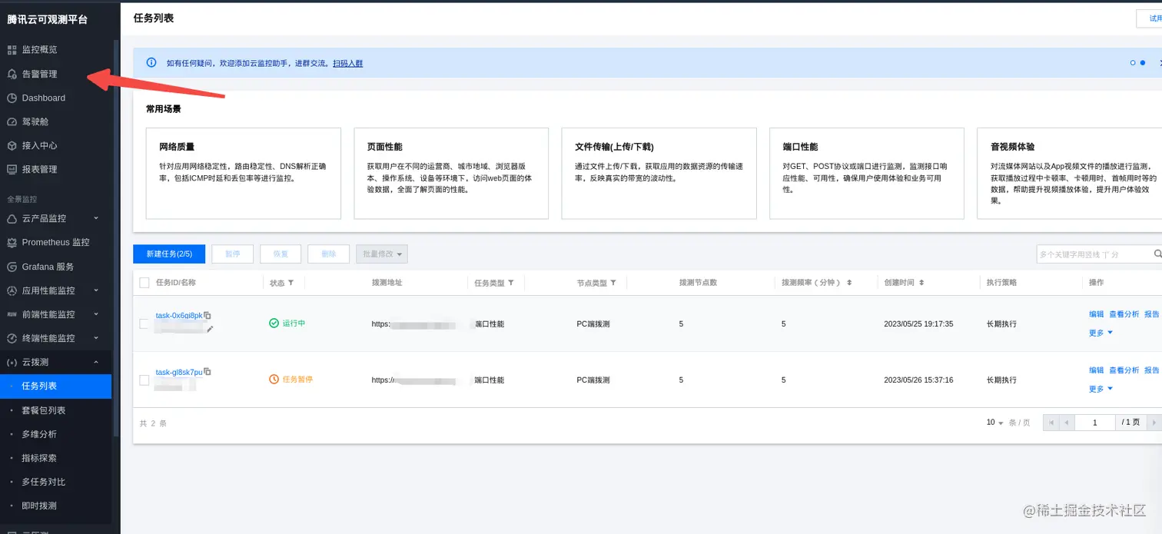Expand 终端性能监控 chevron
This screenshot has width=1162, height=534.
click(96, 338)
